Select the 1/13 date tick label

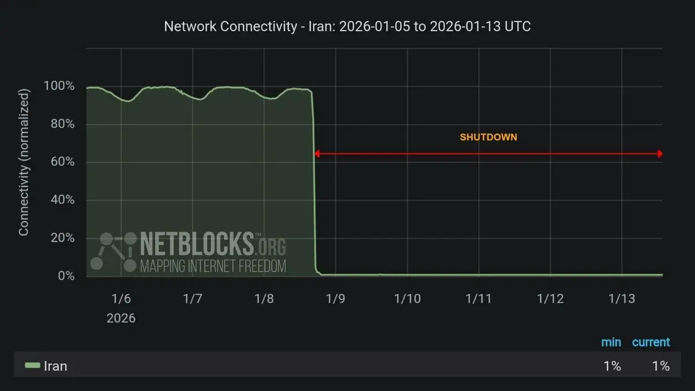pyautogui.click(x=621, y=299)
